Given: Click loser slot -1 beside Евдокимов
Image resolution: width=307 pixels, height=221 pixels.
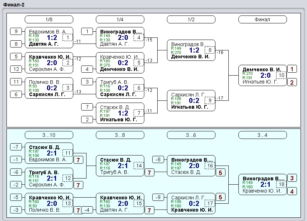Looking at the screenshot, I should pyautogui.click(x=16, y=159).
